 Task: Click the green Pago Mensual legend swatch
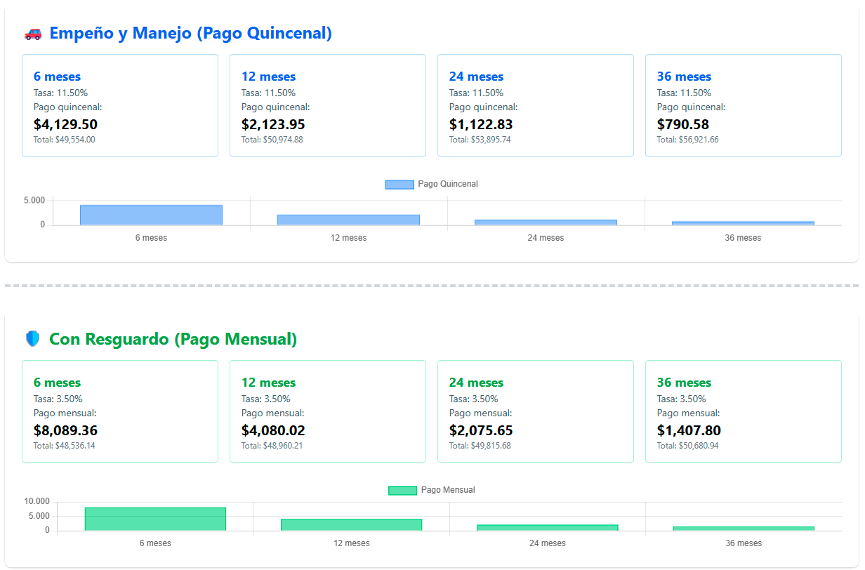[402, 491]
